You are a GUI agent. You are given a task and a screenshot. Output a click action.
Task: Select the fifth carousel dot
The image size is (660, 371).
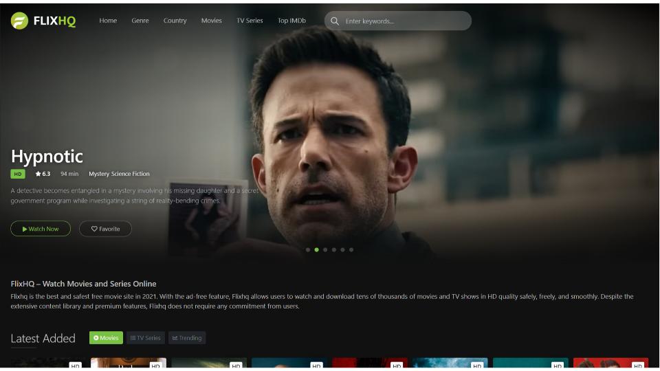(342, 250)
